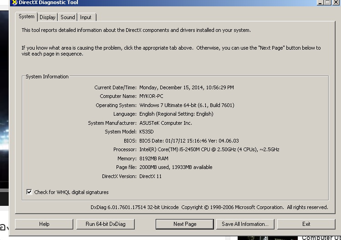341x240 pixels.
Task: Click the DxDiag 6.01.7601.17514 version text
Action: (x=135, y=207)
